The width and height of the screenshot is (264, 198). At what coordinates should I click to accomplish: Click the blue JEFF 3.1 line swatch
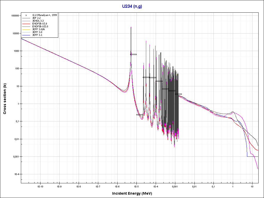tap(26, 35)
